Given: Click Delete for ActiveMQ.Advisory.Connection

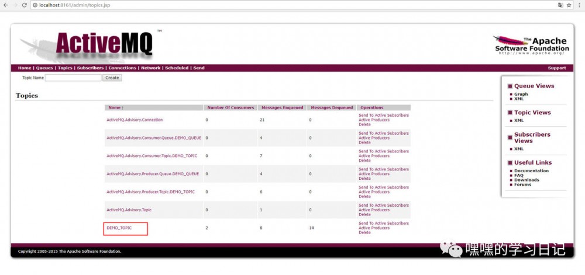Looking at the screenshot, I should click(365, 124).
